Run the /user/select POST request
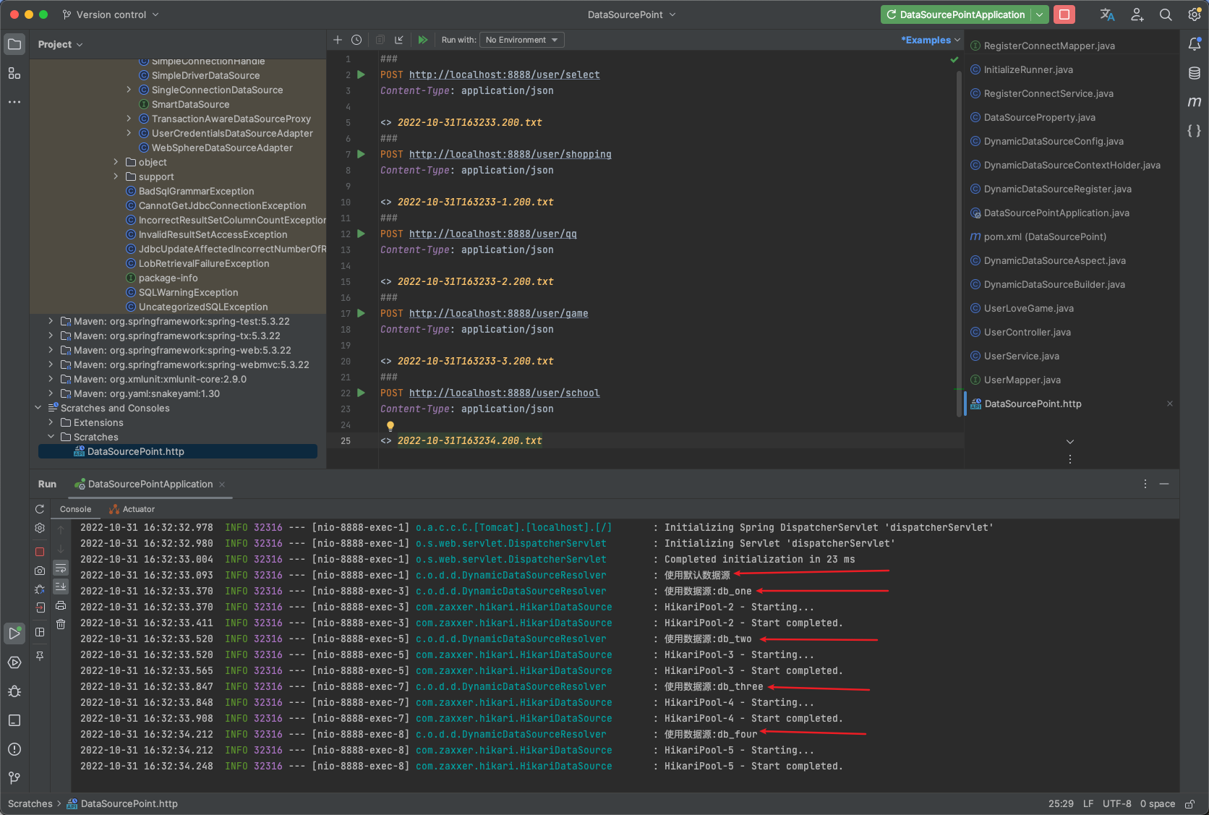Viewport: 1209px width, 815px height. [x=362, y=74]
